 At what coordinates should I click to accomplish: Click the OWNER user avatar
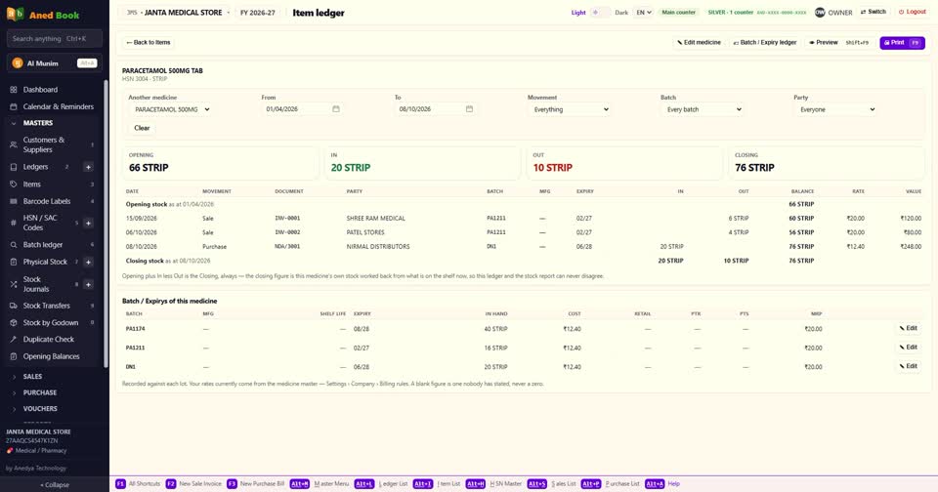pyautogui.click(x=820, y=12)
